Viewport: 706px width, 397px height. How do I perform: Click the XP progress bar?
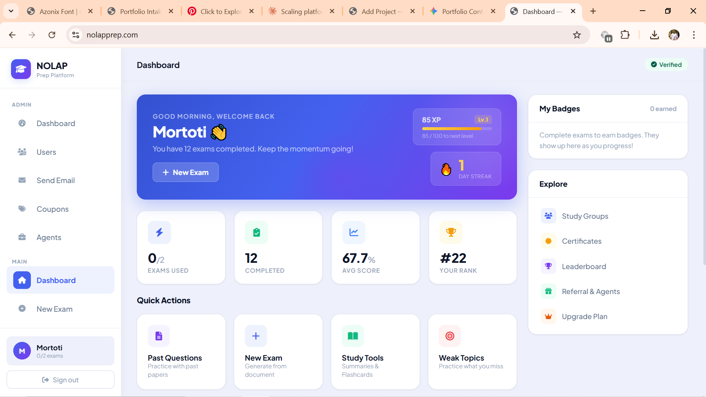[x=457, y=129]
